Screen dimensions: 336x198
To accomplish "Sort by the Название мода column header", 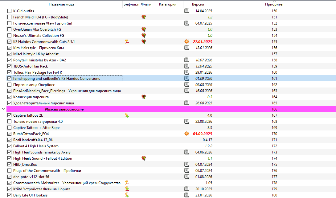I will pos(62,4).
